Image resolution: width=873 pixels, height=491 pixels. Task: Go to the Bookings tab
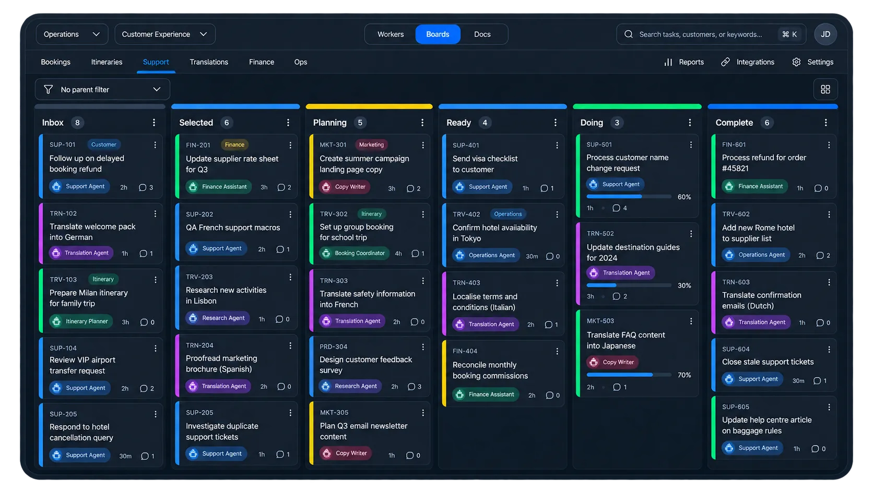point(55,62)
